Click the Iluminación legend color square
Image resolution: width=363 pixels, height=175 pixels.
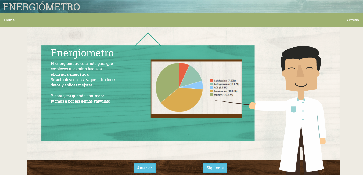(211, 91)
